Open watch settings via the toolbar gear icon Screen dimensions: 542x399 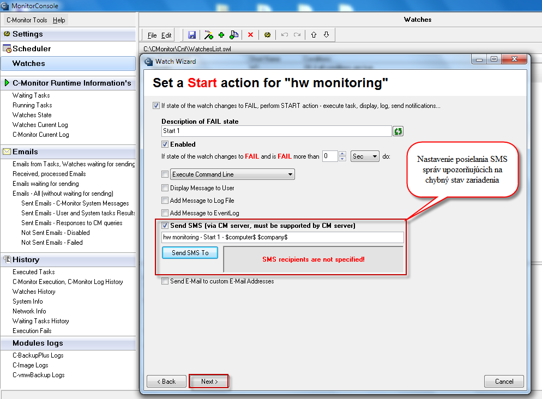pos(267,35)
